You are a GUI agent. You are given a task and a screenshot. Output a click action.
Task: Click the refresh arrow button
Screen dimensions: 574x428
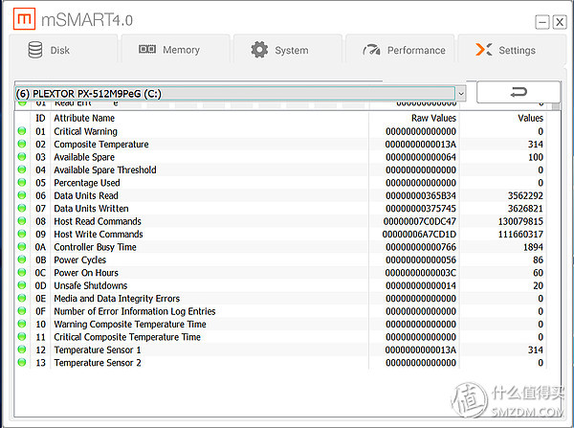tap(519, 92)
